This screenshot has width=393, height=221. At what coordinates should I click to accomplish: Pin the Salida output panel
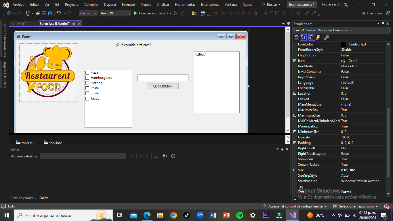[x=282, y=149]
